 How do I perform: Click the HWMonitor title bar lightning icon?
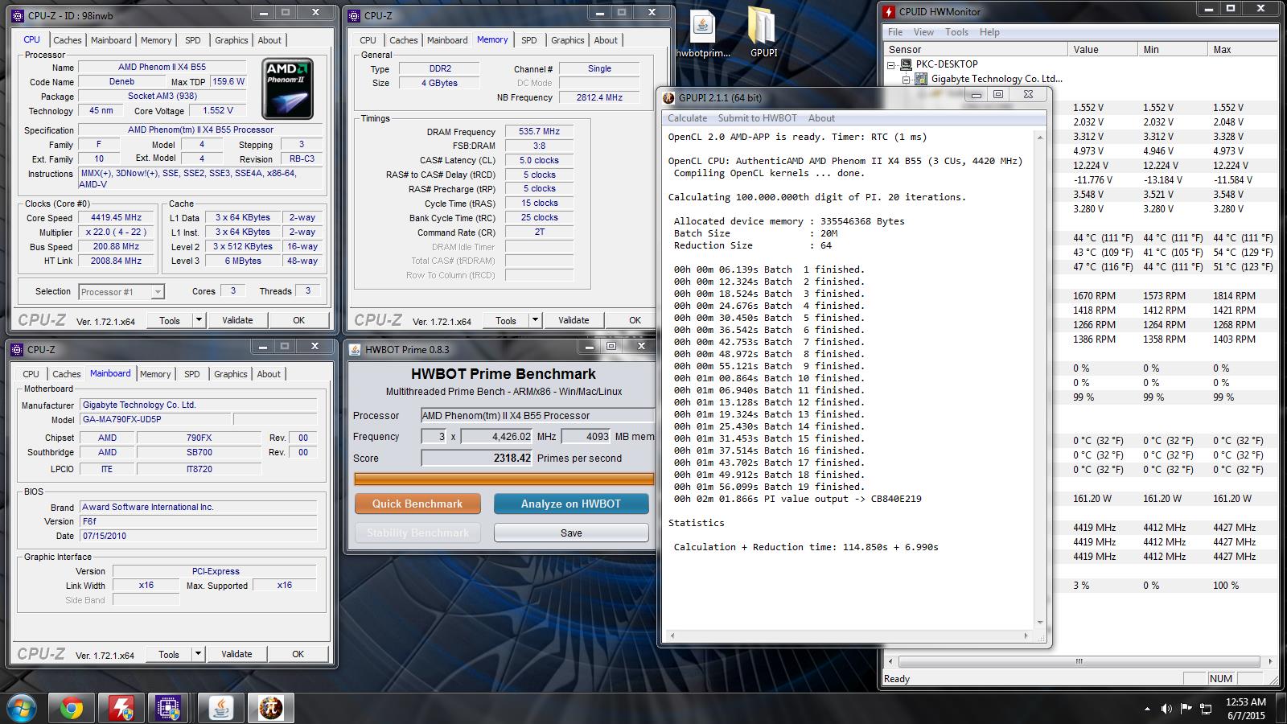[889, 11]
